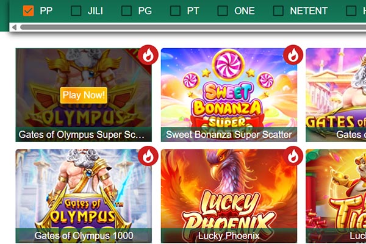Screen dimensions: 366x244
Task: Check the PT provider filter
Action: 175,11
